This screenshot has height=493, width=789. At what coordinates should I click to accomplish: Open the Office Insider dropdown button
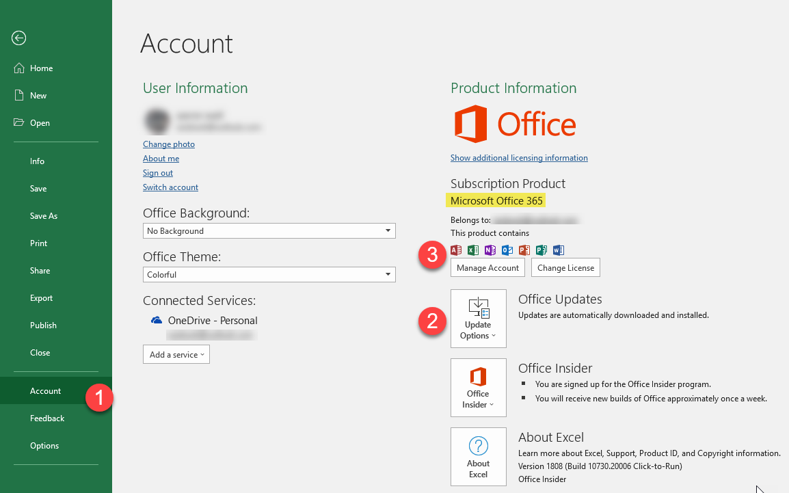(479, 387)
